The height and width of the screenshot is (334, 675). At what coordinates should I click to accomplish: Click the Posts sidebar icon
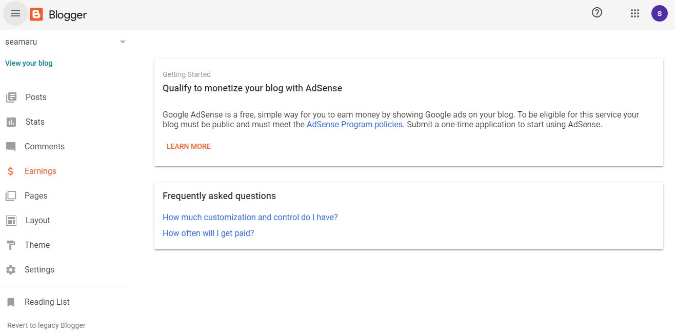[x=11, y=97]
